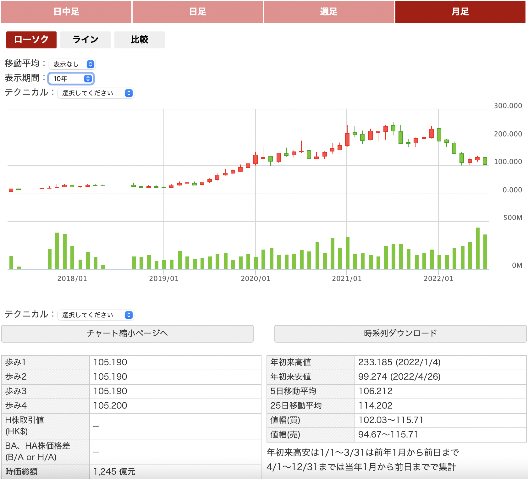
Task: Click the 歩み4 value 105.200
Action: (x=110, y=406)
